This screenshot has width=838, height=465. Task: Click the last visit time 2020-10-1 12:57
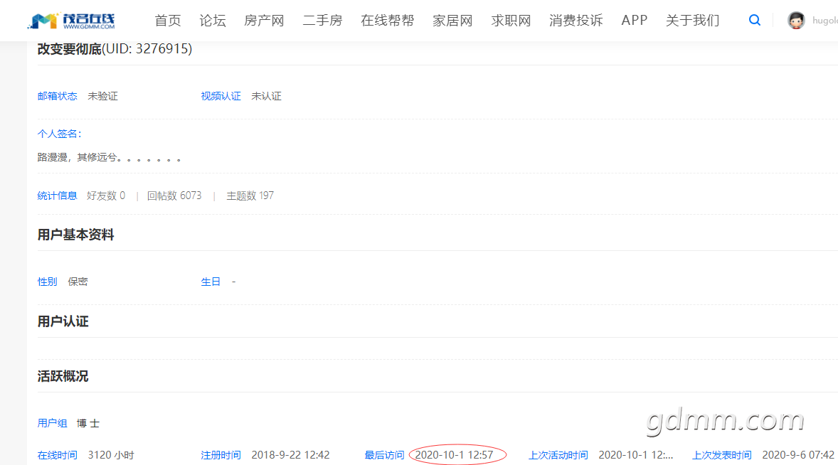point(455,455)
